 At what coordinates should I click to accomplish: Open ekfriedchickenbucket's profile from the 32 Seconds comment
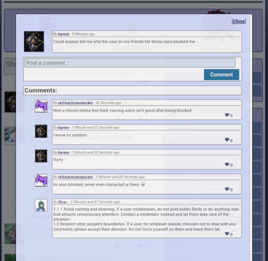(75, 103)
